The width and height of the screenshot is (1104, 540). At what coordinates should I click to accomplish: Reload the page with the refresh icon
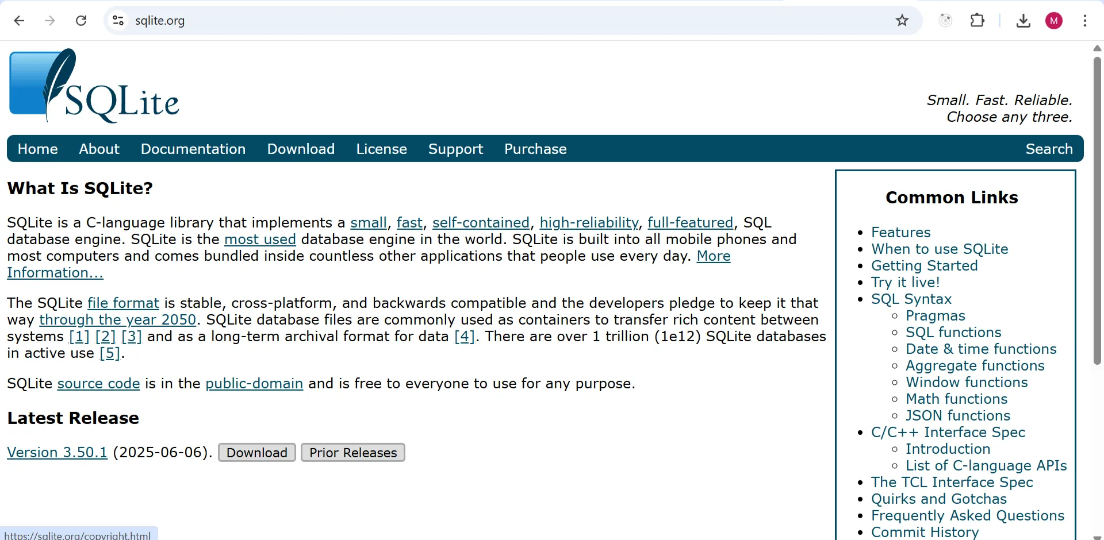(81, 21)
